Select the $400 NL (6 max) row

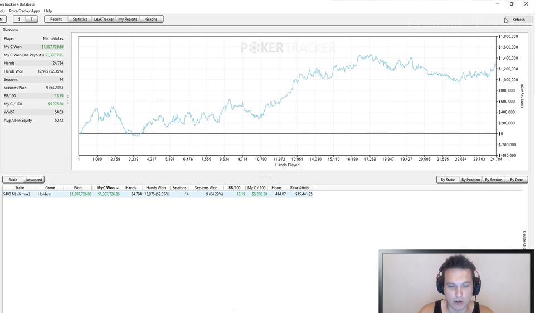pos(158,194)
